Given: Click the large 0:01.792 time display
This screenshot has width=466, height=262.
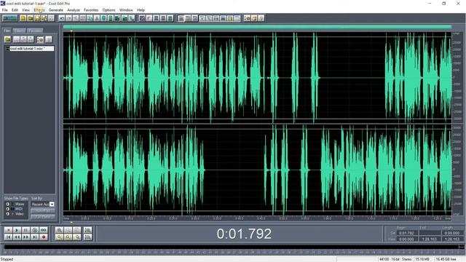Looking at the screenshot, I should click(x=244, y=234).
